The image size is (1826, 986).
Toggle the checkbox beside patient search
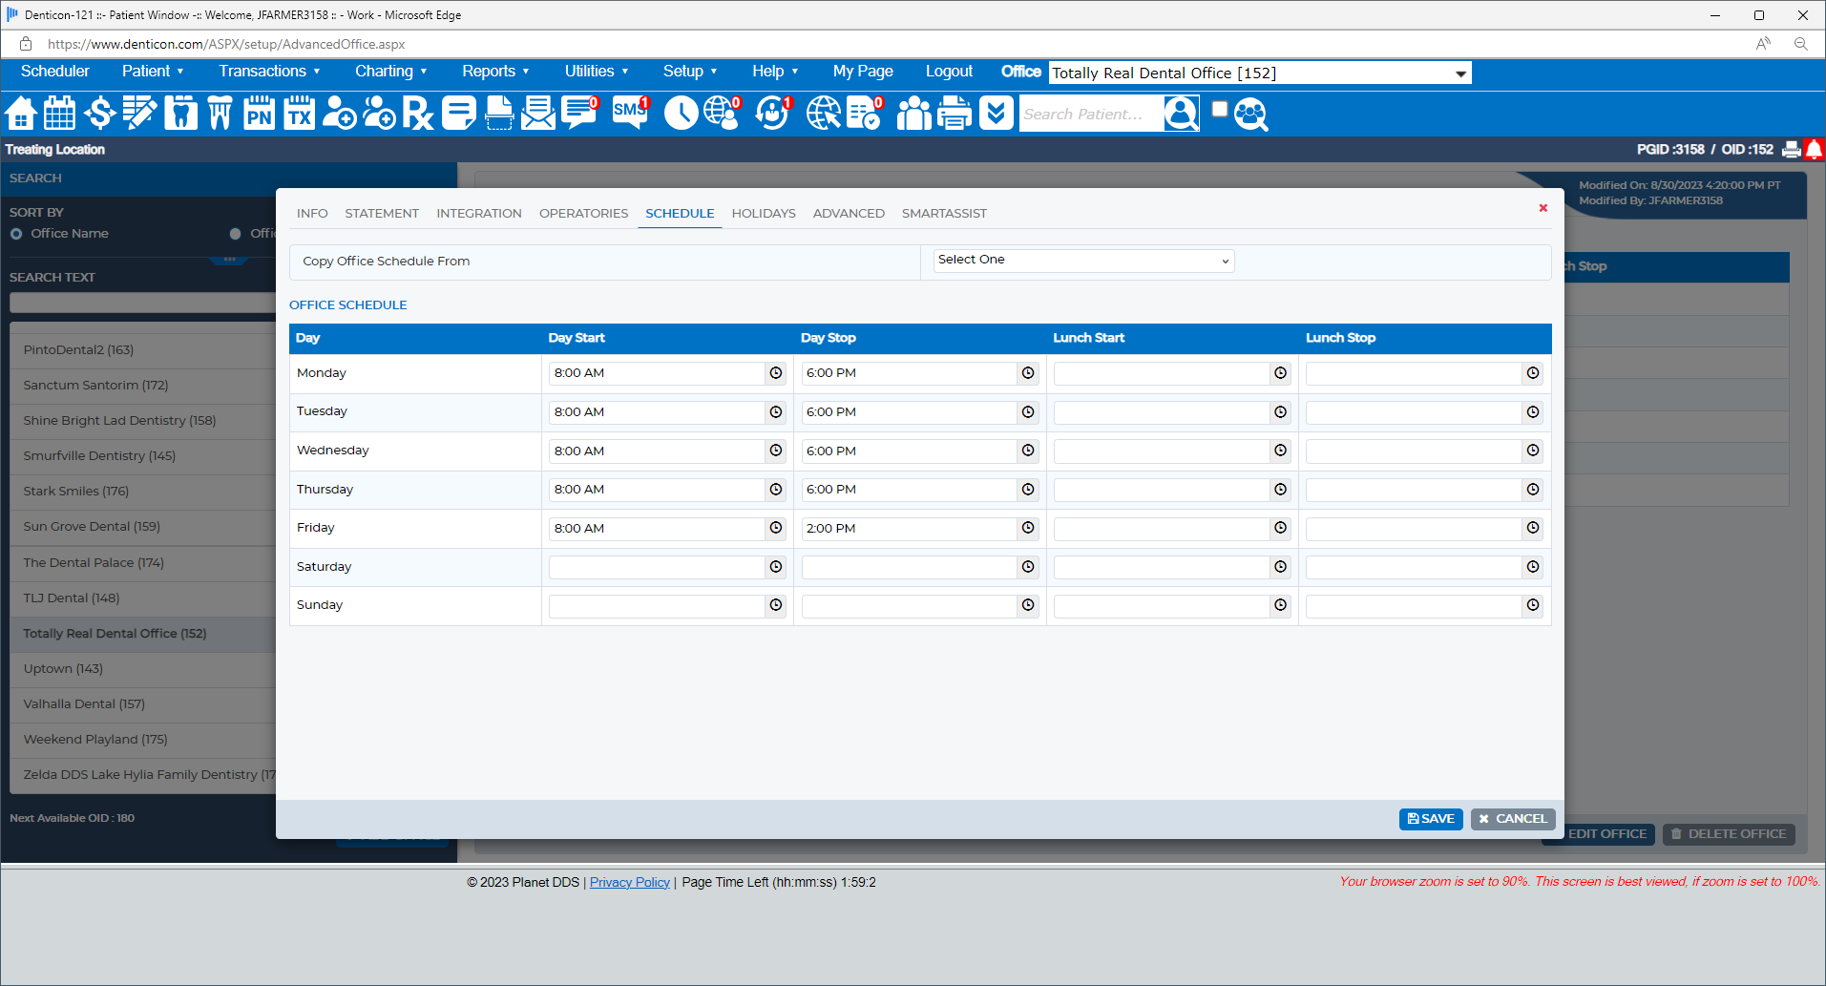(1219, 110)
